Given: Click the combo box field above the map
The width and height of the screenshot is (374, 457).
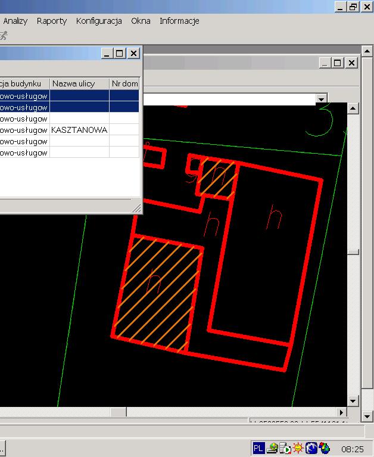Looking at the screenshot, I should pyautogui.click(x=229, y=99).
